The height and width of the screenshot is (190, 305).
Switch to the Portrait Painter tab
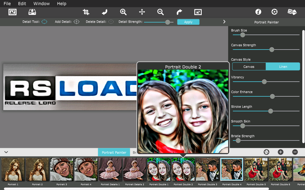[114, 152]
